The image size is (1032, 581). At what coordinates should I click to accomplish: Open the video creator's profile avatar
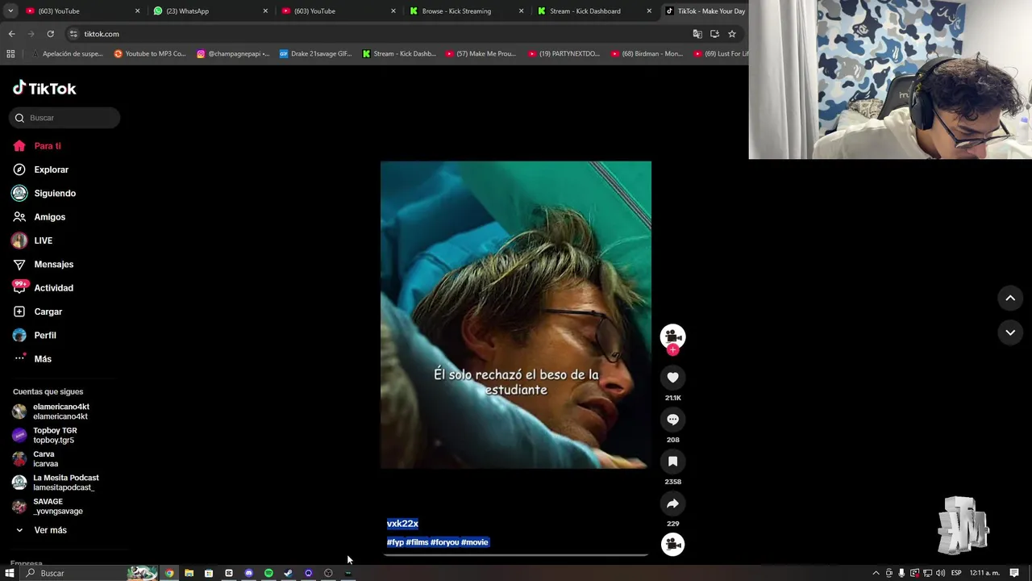click(672, 336)
